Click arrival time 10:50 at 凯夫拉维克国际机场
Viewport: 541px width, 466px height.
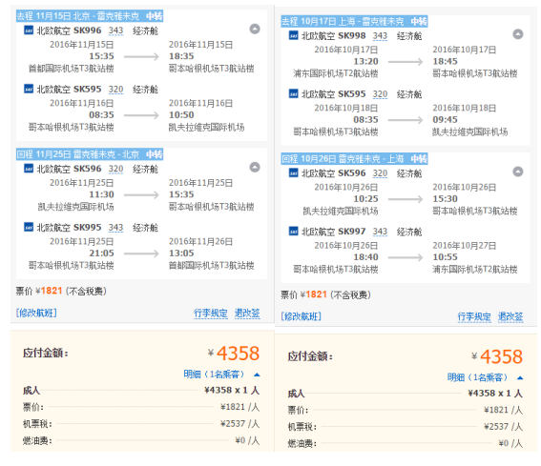(x=181, y=114)
